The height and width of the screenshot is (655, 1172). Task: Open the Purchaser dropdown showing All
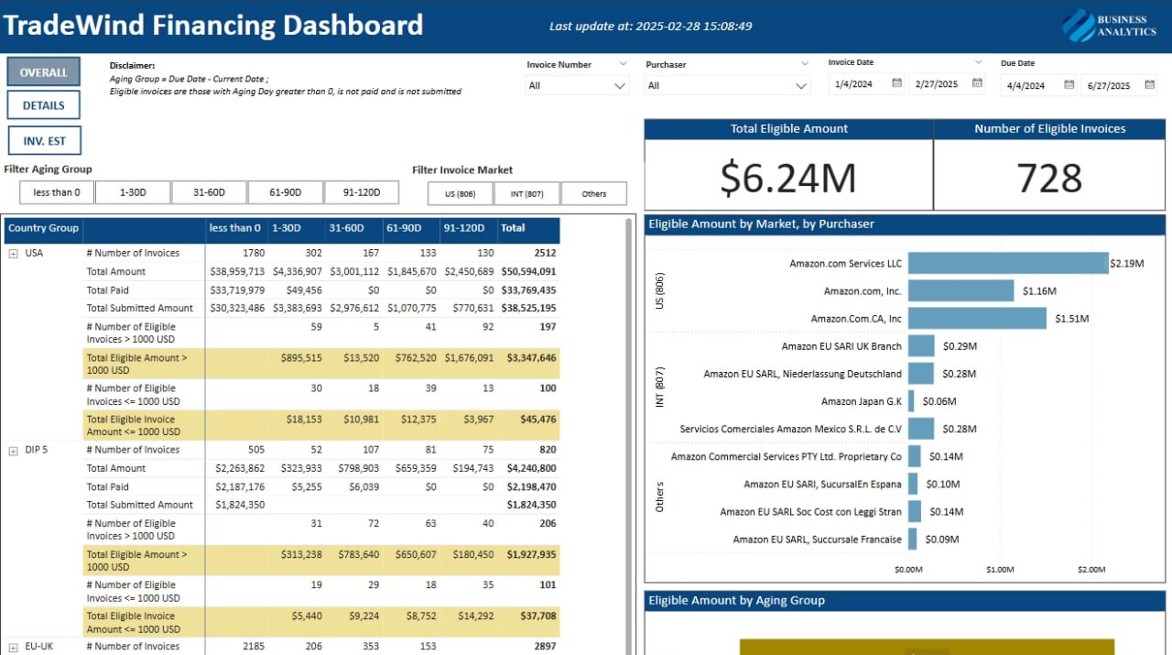click(x=728, y=85)
